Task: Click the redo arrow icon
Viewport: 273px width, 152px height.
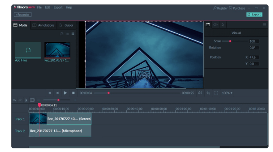Action: tap(20, 100)
